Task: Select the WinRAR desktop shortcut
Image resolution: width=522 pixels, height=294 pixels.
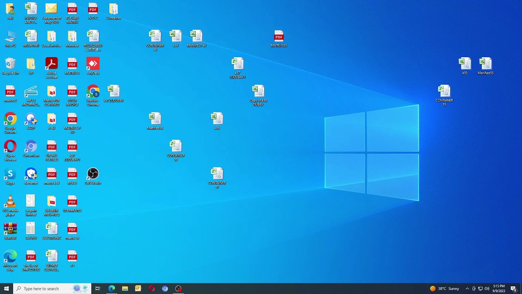Action: point(10,231)
